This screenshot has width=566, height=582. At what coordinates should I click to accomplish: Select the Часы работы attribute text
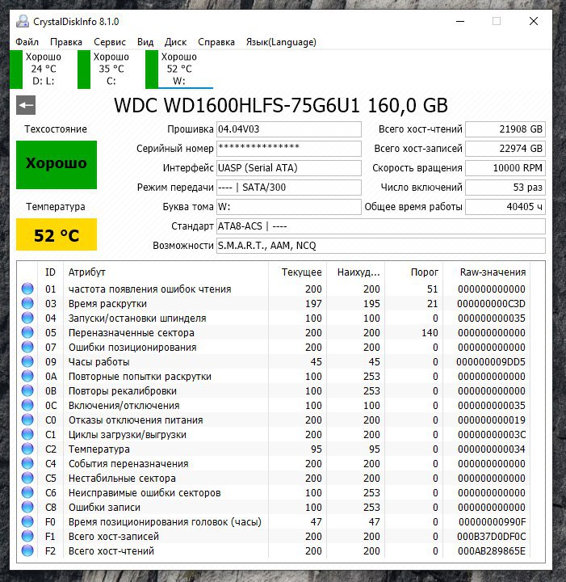click(x=99, y=362)
